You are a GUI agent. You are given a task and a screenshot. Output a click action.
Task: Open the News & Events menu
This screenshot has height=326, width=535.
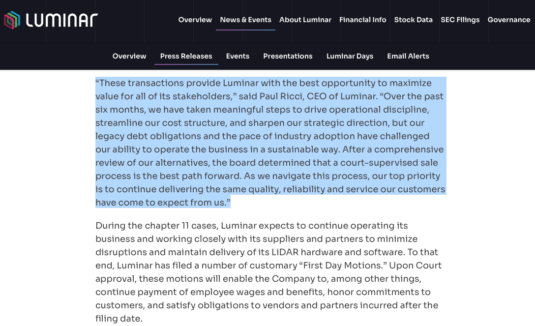(245, 20)
